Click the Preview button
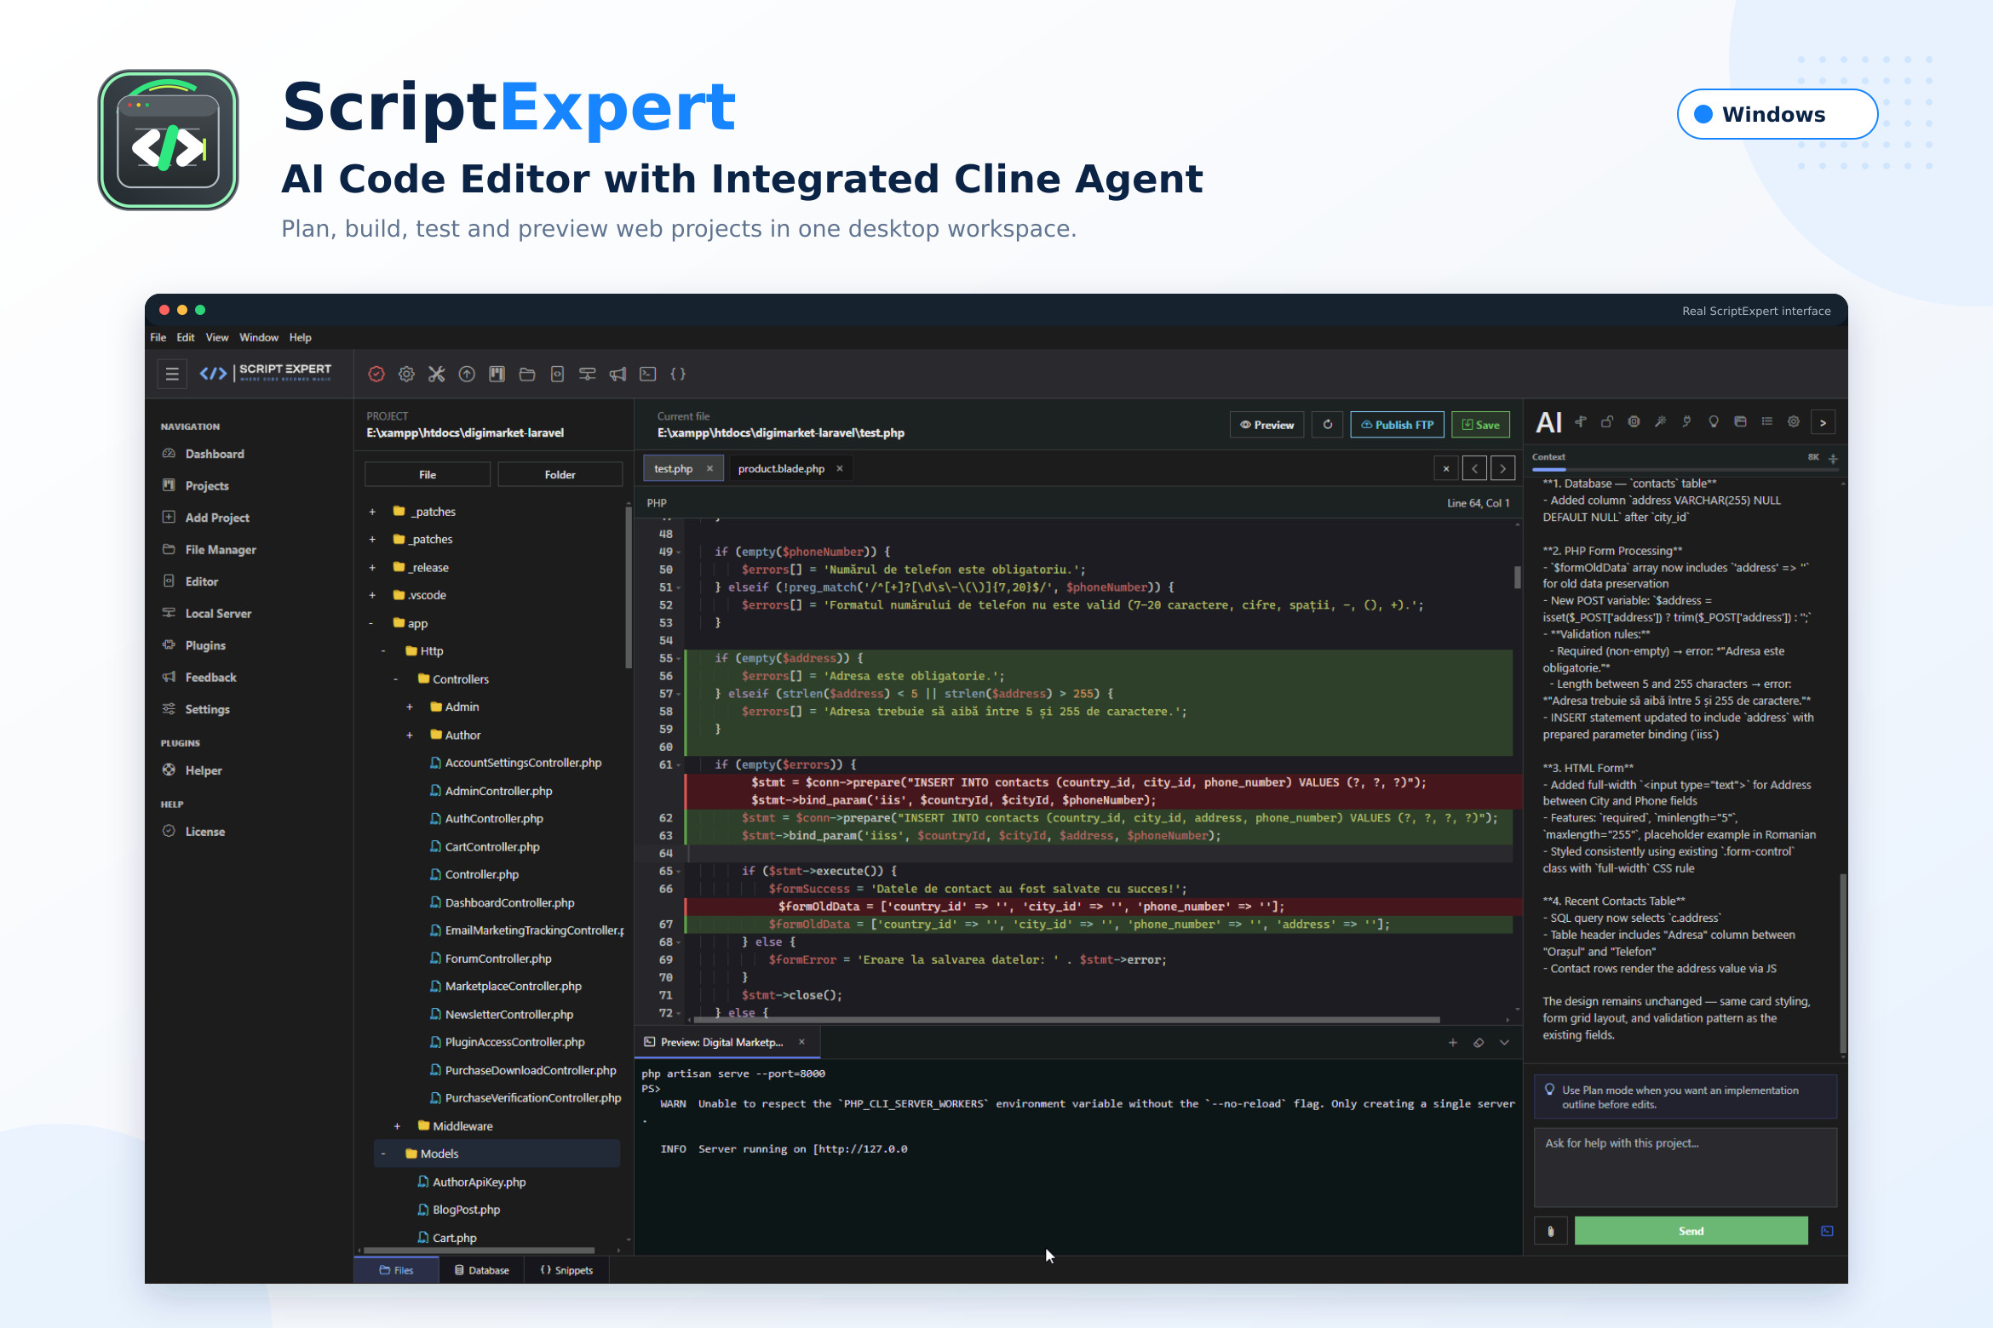This screenshot has height=1328, width=1993. [x=1266, y=425]
